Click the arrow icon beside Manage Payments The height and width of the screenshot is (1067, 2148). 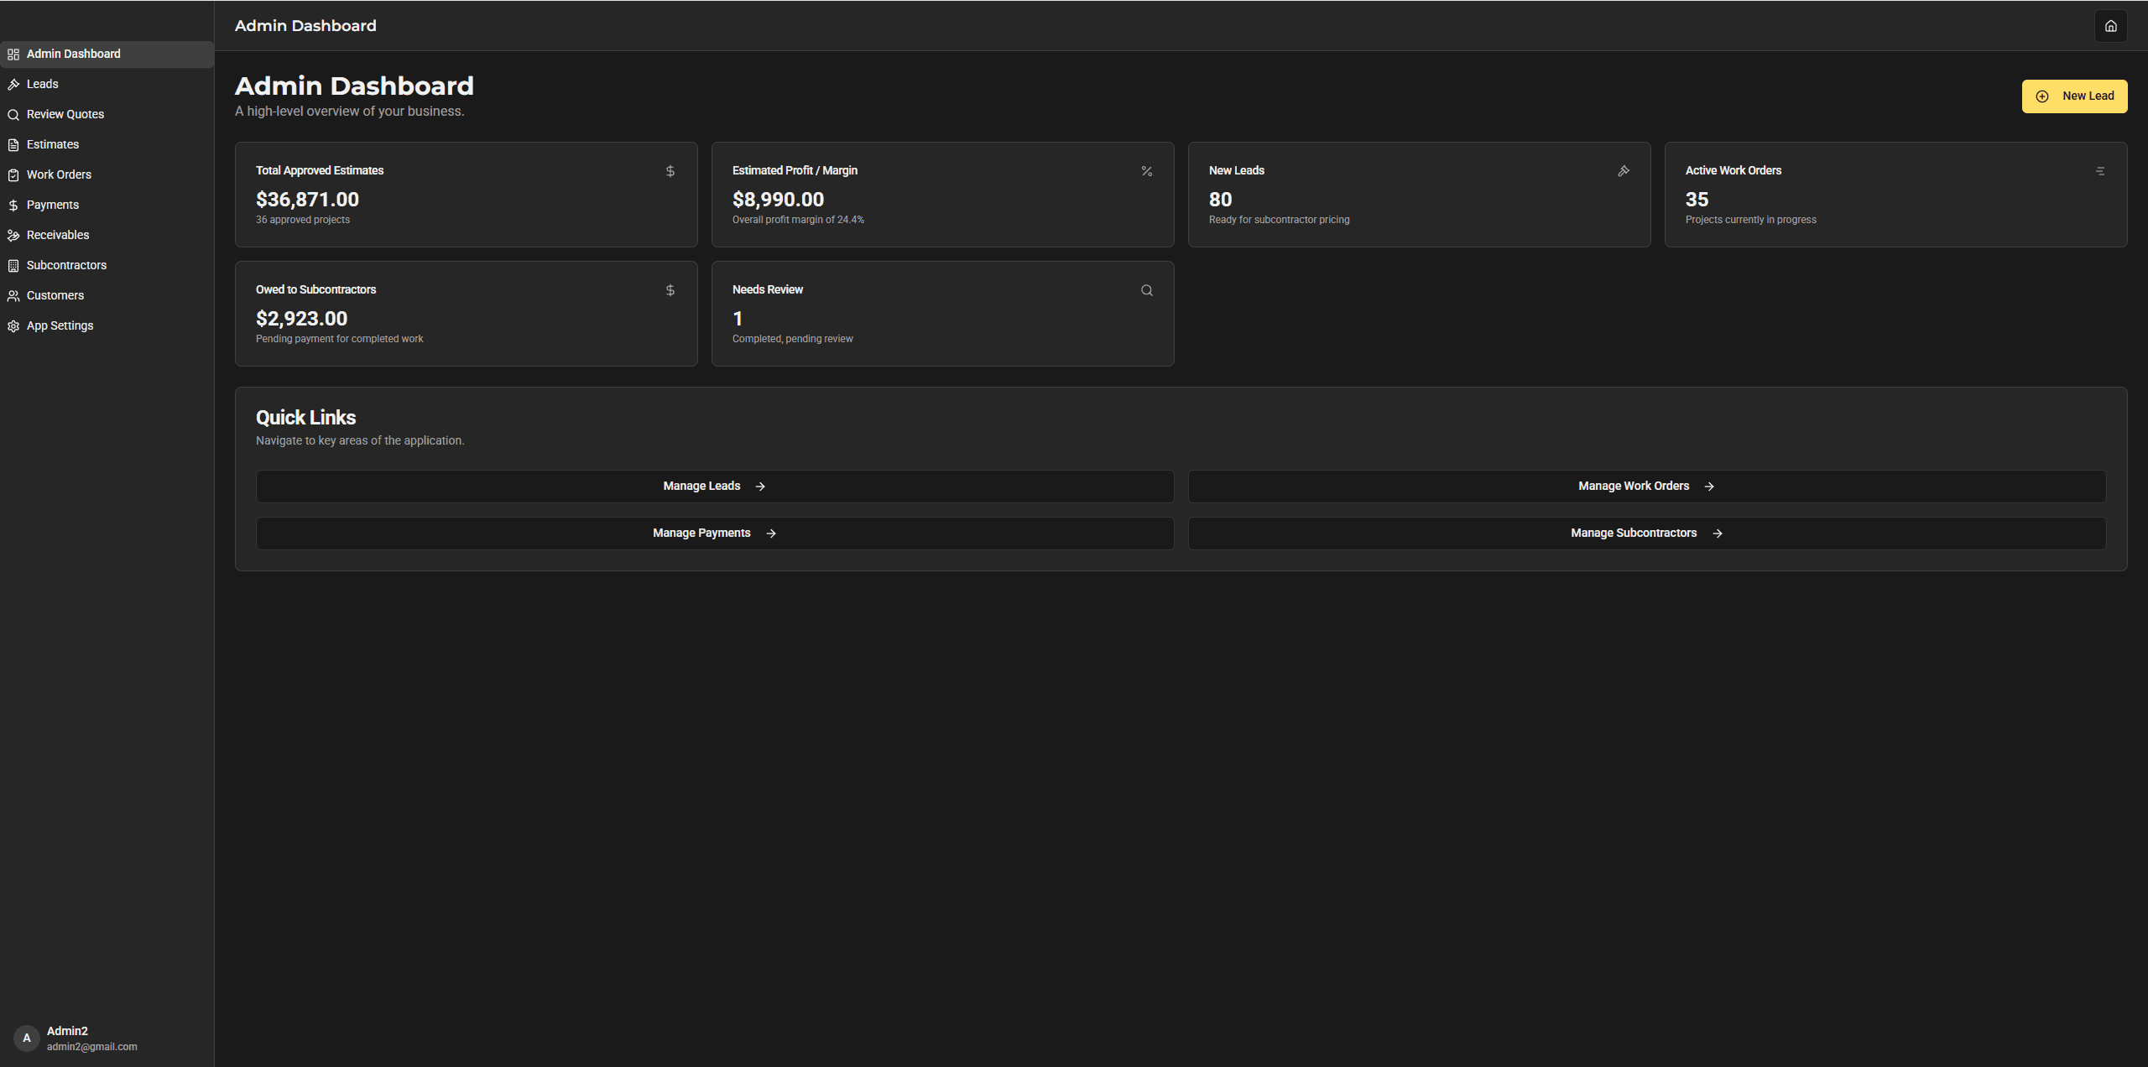tap(771, 533)
